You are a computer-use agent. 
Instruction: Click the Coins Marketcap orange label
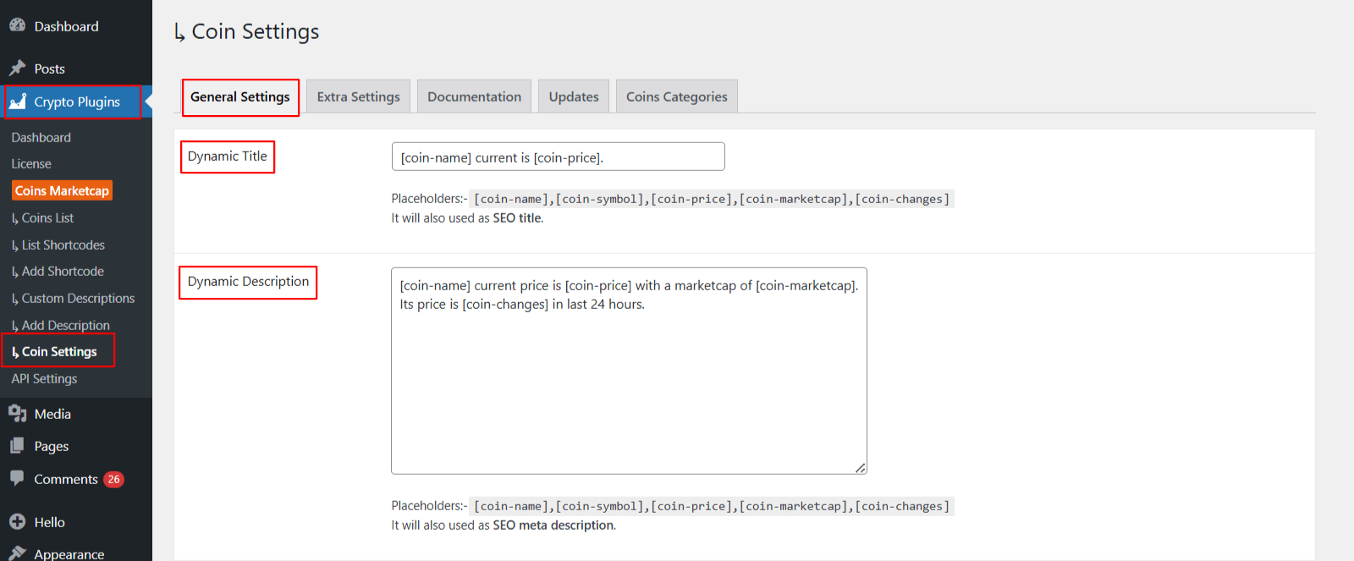(x=62, y=191)
